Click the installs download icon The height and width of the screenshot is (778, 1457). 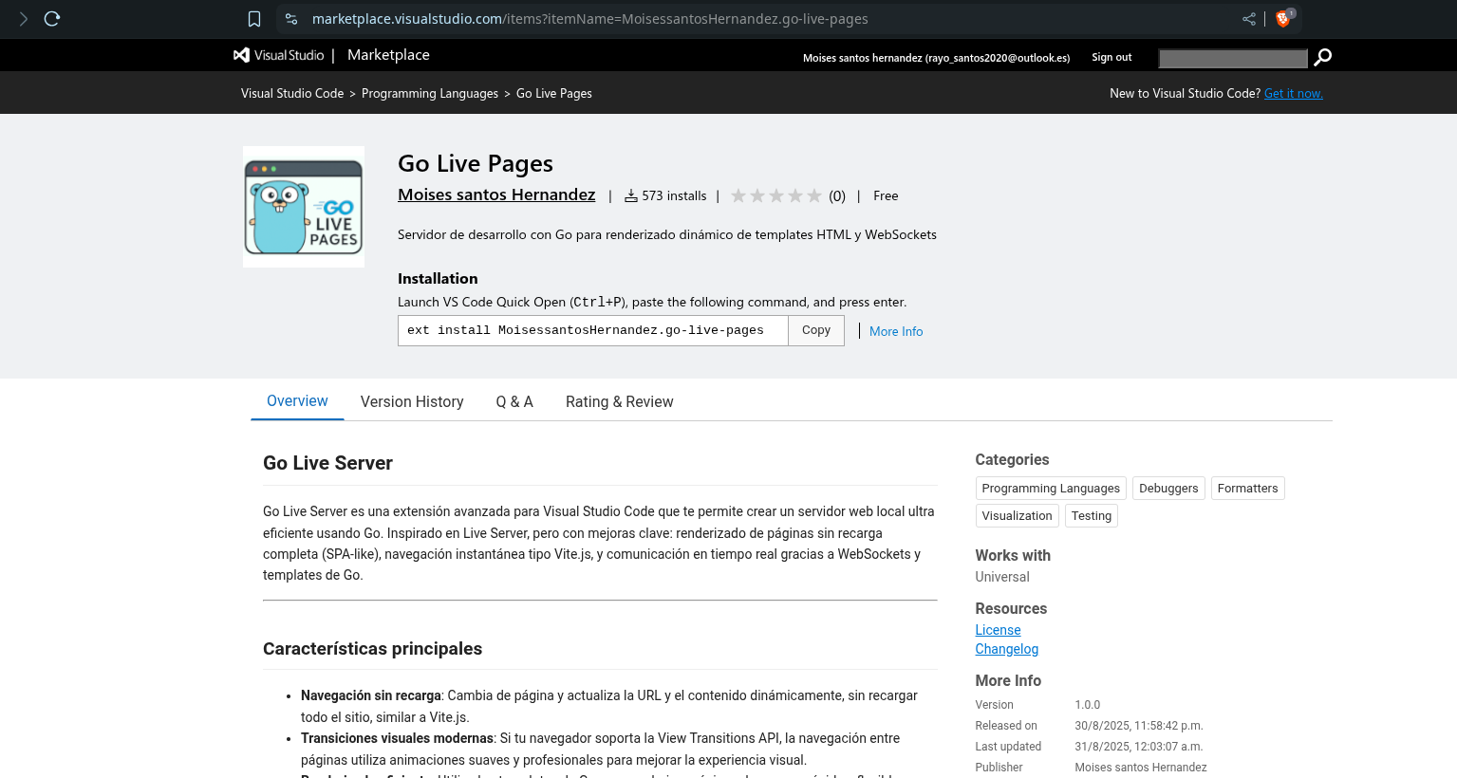tap(631, 196)
